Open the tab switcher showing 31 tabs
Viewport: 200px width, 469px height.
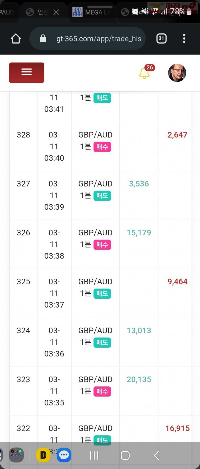[161, 39]
